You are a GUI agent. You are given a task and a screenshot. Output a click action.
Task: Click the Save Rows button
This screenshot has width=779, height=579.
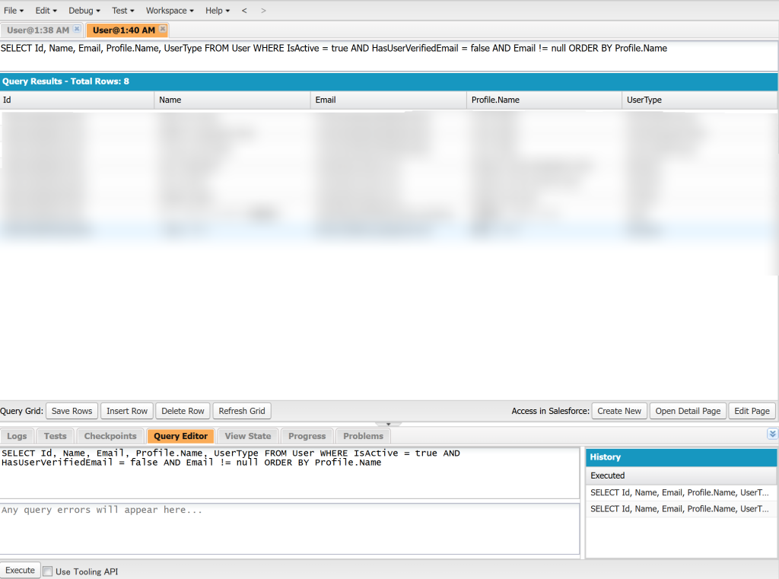72,411
